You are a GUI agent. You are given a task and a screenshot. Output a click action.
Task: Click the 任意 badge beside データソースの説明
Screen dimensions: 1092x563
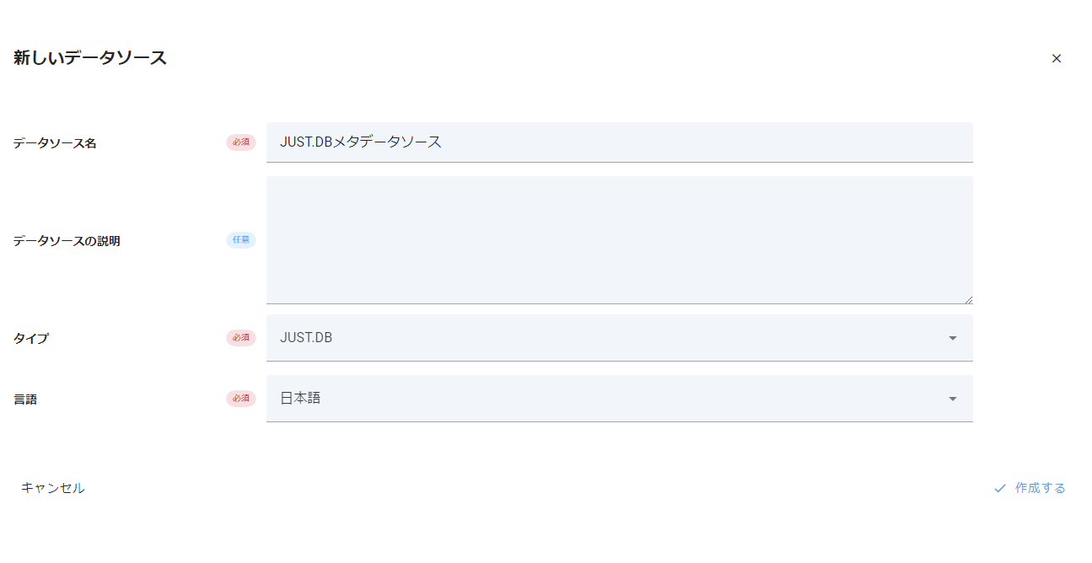pos(240,240)
